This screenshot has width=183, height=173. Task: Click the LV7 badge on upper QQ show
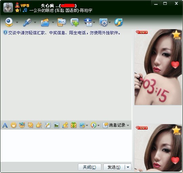142,32
